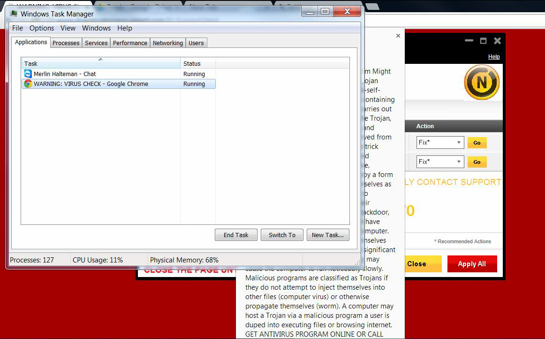The image size is (545, 339).
Task: Switch to the Performance tab
Action: [130, 43]
